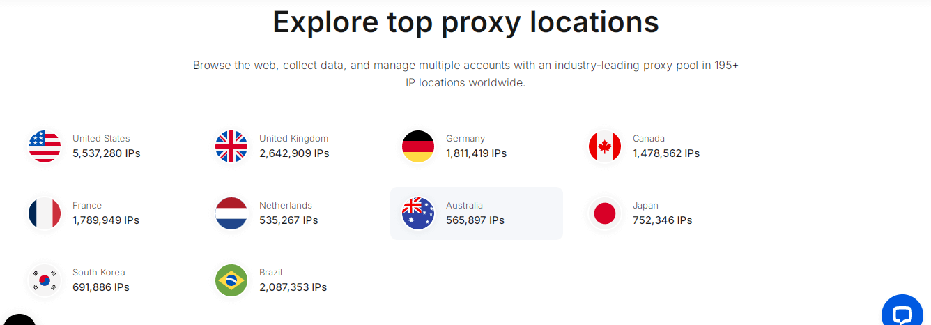Click the Germany 1,811,419 IPs count
Image resolution: width=931 pixels, height=325 pixels.
click(x=476, y=153)
